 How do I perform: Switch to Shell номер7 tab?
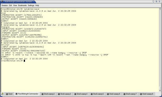130,94
